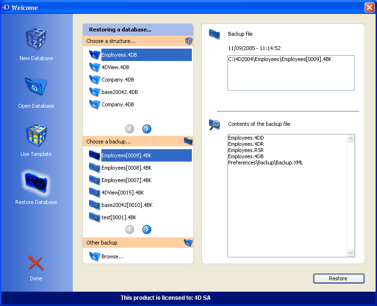Open the Open Database folder icon
The width and height of the screenshot is (377, 306).
[36, 87]
